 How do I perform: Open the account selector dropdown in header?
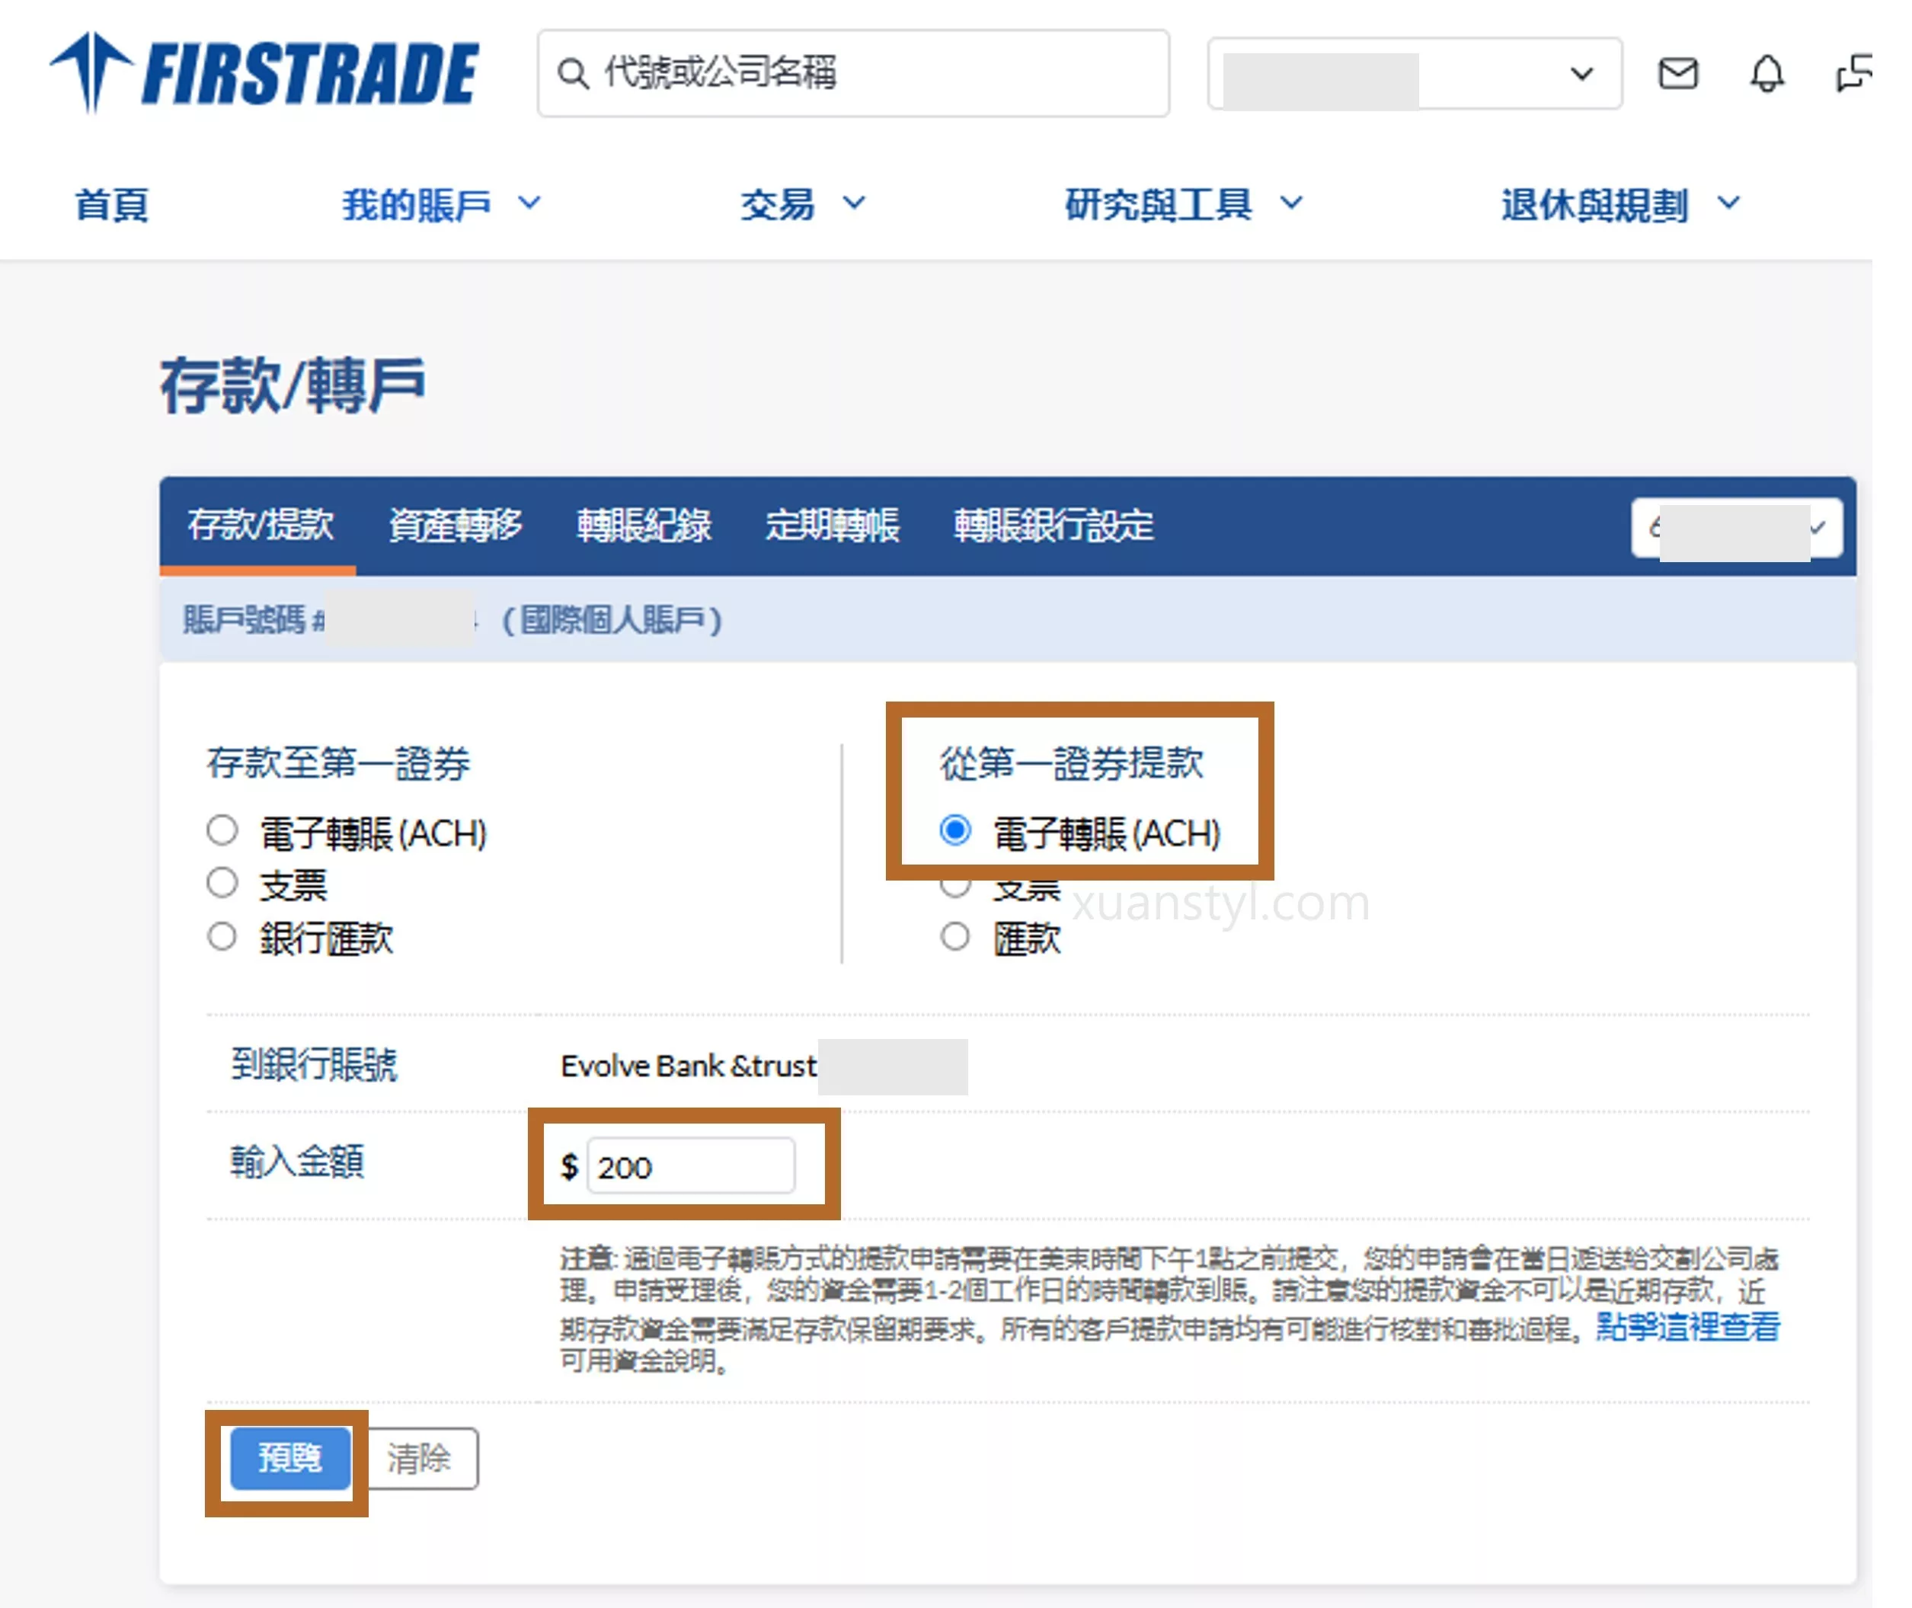coord(1414,73)
